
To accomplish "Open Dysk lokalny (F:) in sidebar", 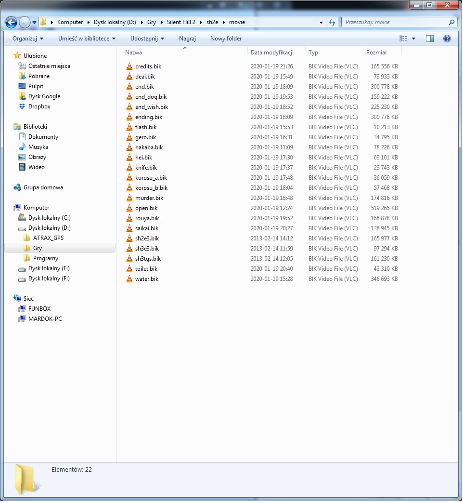I will [44, 278].
